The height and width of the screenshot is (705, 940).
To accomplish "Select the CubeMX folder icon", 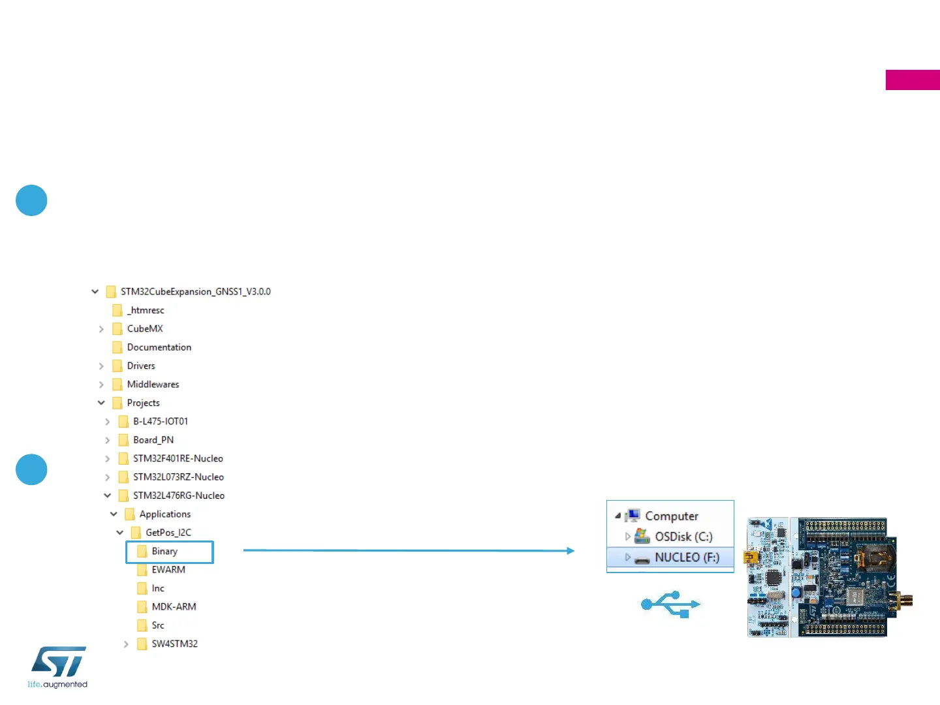I will (117, 329).
